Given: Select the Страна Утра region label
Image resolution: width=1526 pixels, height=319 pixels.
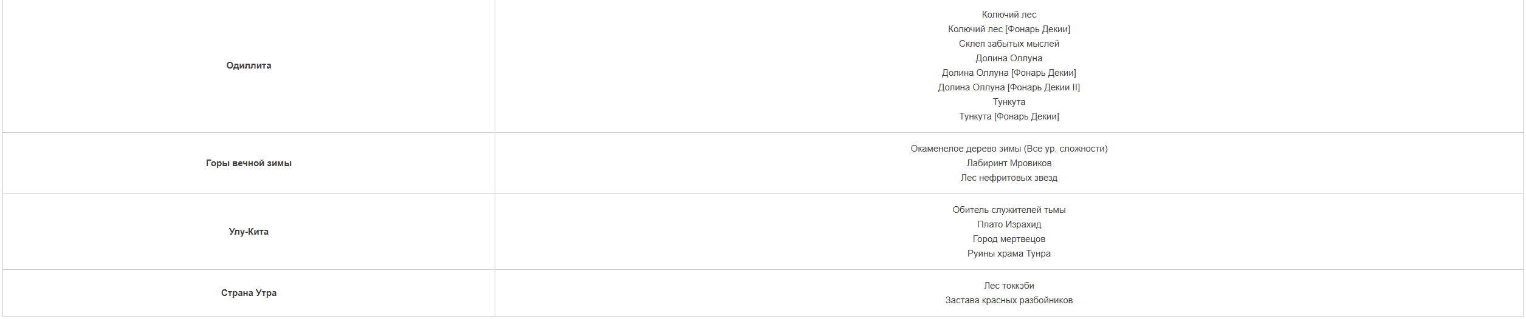Looking at the screenshot, I should [249, 293].
